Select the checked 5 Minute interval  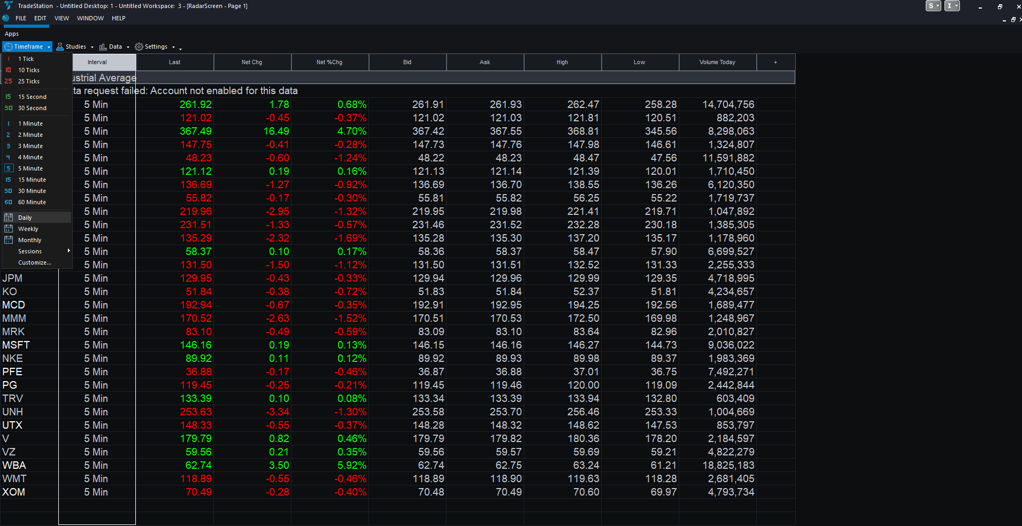[36, 168]
